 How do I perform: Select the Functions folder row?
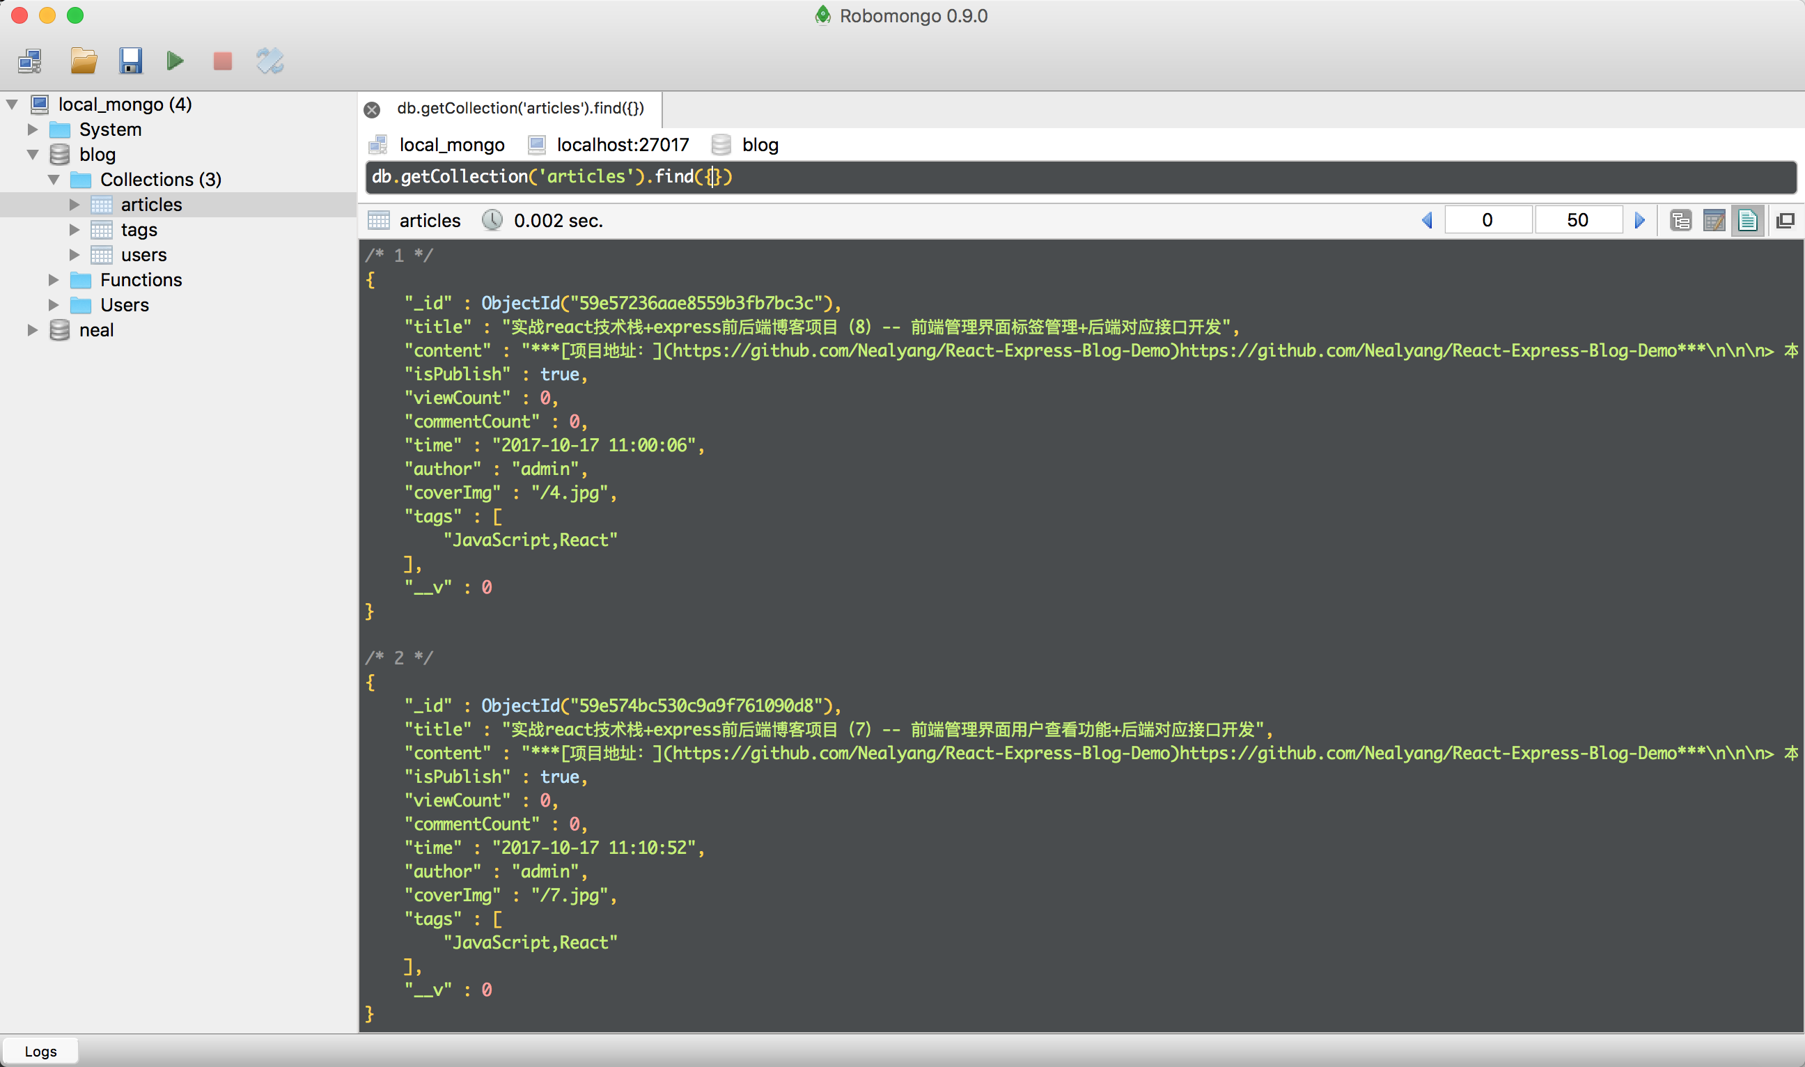pyautogui.click(x=178, y=280)
